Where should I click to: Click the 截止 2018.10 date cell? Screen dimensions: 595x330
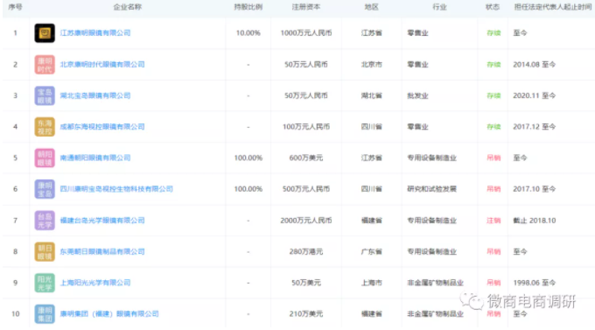[535, 221]
